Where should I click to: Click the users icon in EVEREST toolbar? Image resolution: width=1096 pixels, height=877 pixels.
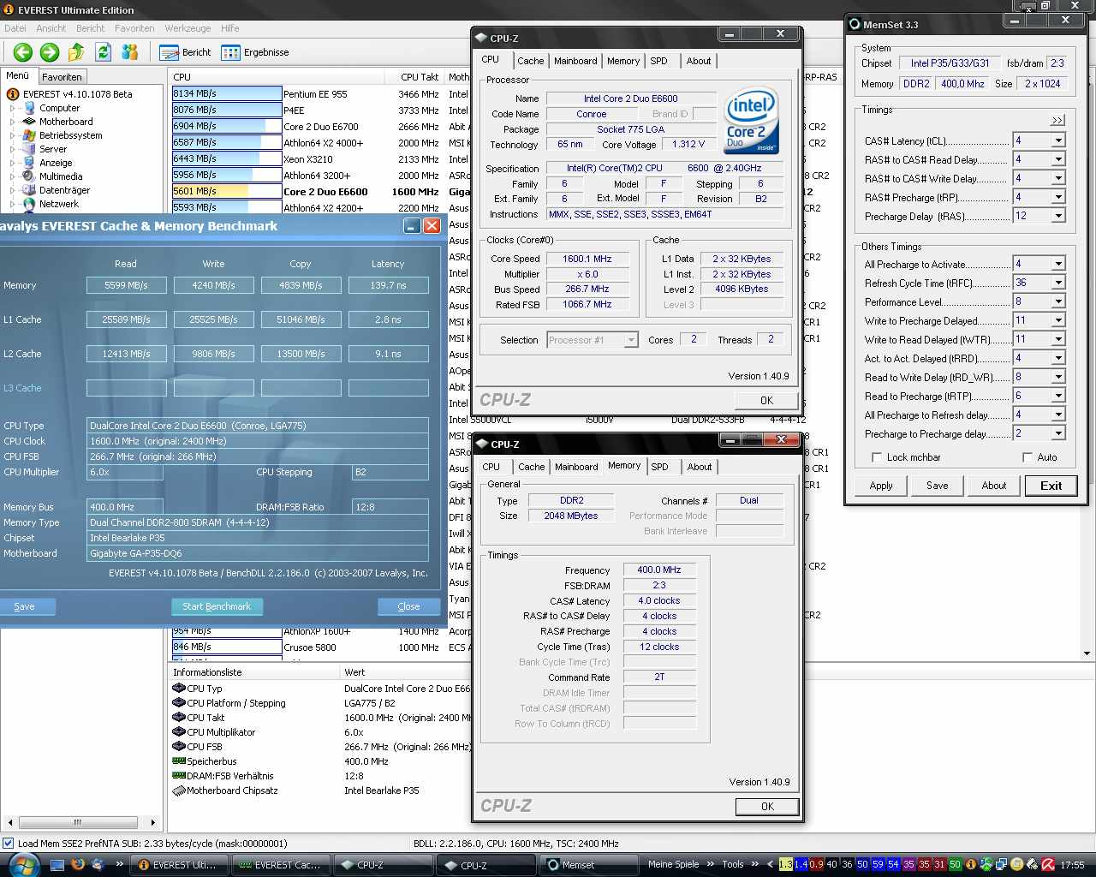130,52
